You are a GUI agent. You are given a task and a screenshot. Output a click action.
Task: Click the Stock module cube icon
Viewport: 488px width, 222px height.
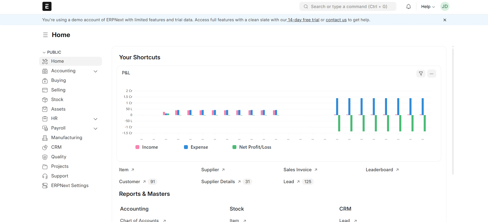tap(45, 100)
